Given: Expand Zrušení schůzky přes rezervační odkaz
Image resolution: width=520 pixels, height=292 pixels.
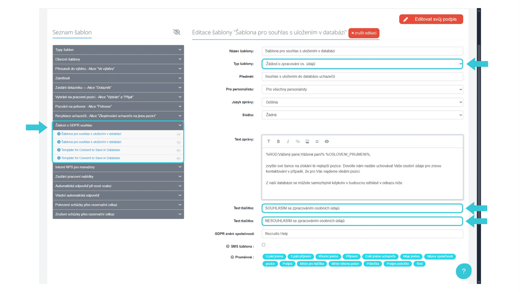Looking at the screenshot, I should pyautogui.click(x=118, y=214).
